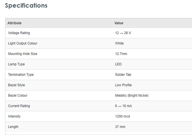
Task: Click the LED value text
Action: click(118, 64)
